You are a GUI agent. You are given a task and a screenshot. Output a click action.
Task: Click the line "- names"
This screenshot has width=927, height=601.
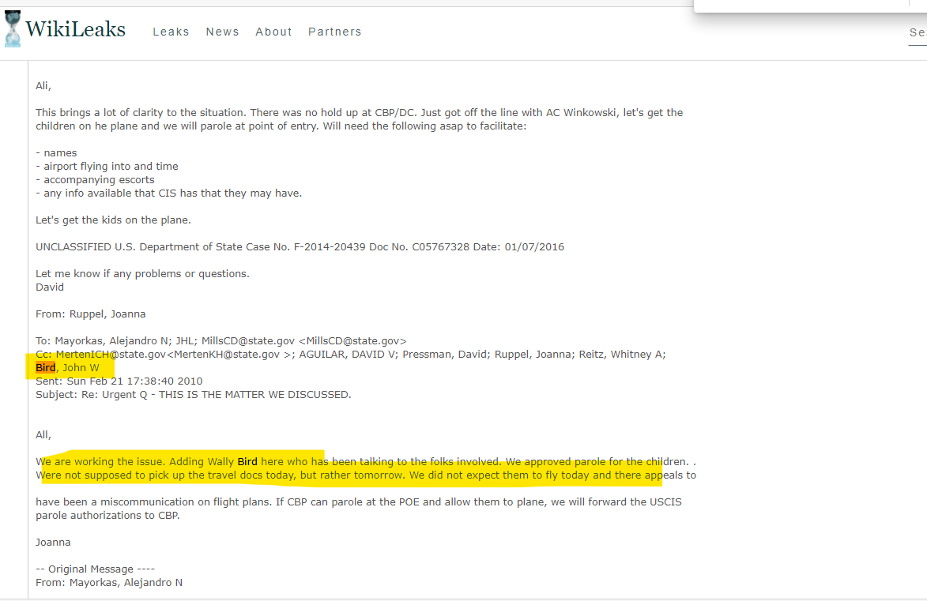point(56,153)
